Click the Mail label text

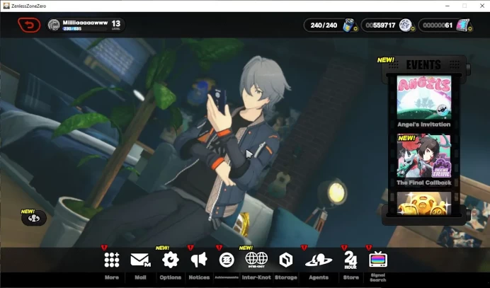[140, 277]
